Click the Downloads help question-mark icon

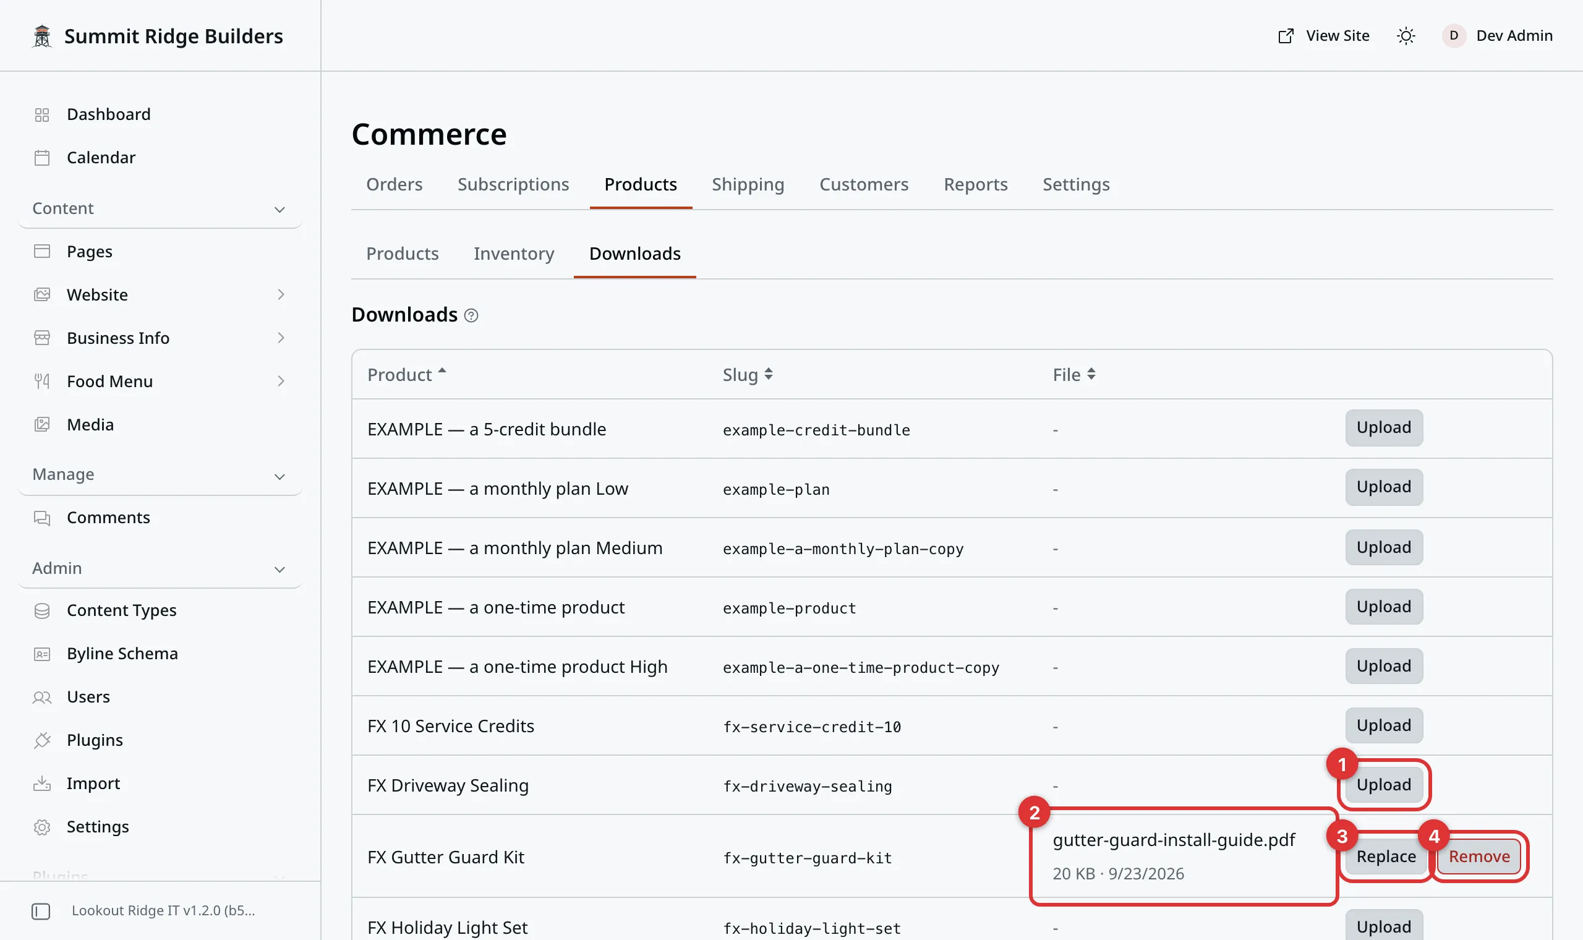click(471, 315)
